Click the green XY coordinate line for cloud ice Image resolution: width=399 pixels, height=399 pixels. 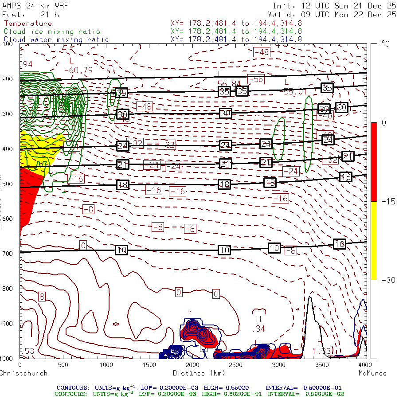click(x=236, y=31)
